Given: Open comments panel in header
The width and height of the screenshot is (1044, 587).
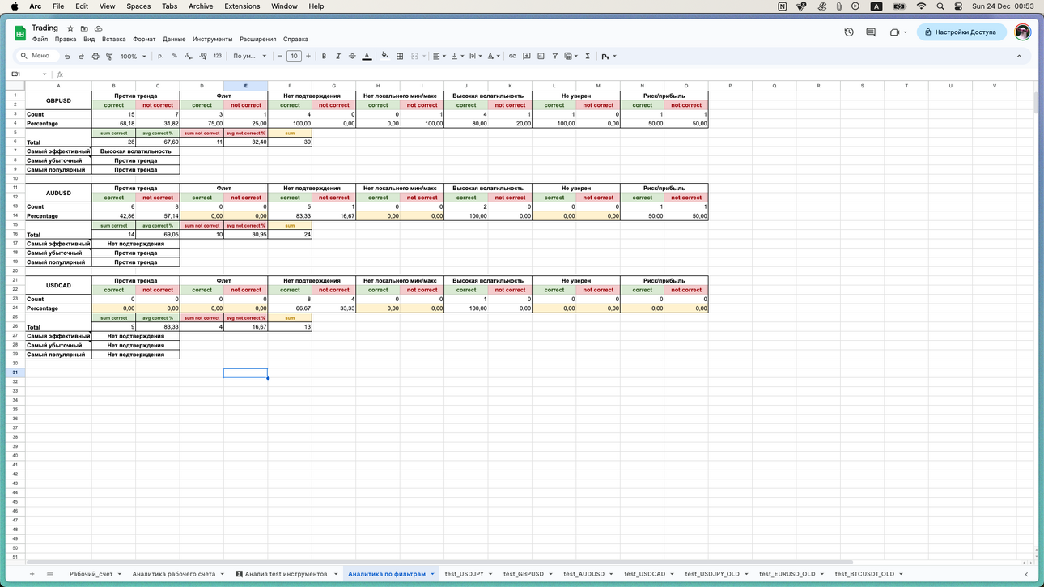Looking at the screenshot, I should click(871, 32).
